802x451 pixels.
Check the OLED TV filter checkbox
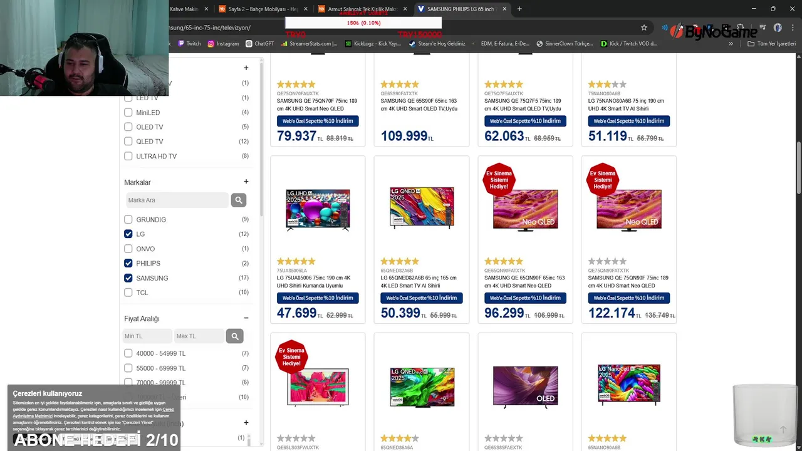(128, 127)
